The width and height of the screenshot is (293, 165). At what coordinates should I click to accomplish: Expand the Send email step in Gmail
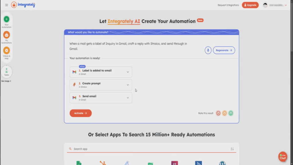point(128,98)
